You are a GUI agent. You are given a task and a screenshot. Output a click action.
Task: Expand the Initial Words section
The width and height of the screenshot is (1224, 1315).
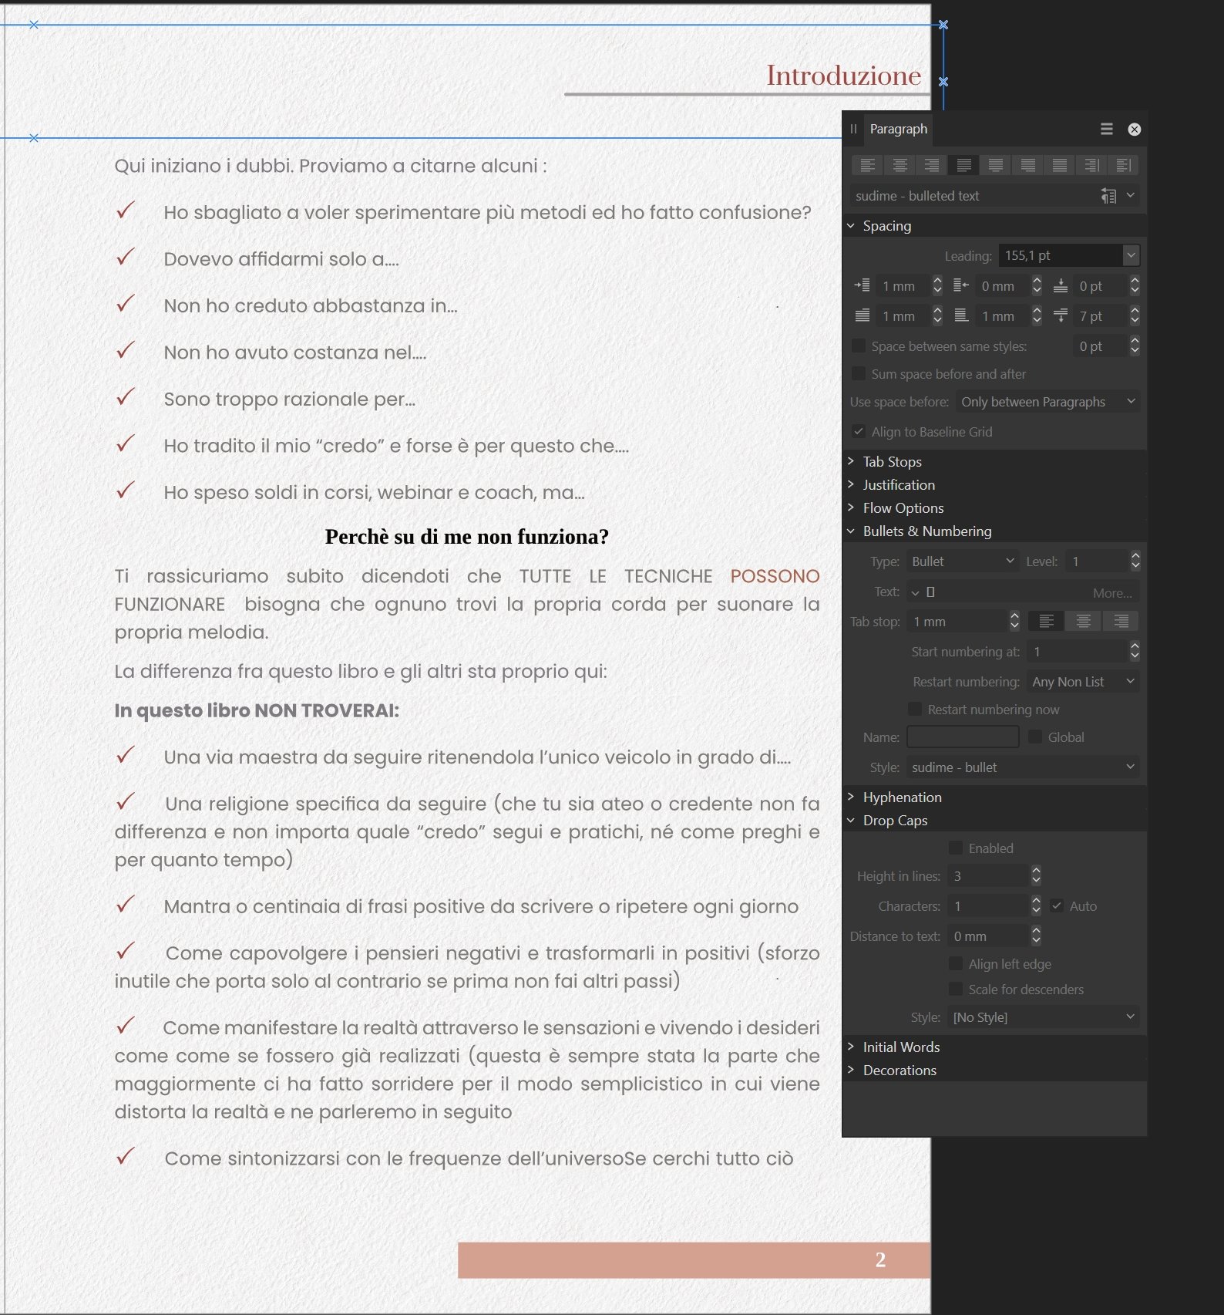tap(851, 1047)
